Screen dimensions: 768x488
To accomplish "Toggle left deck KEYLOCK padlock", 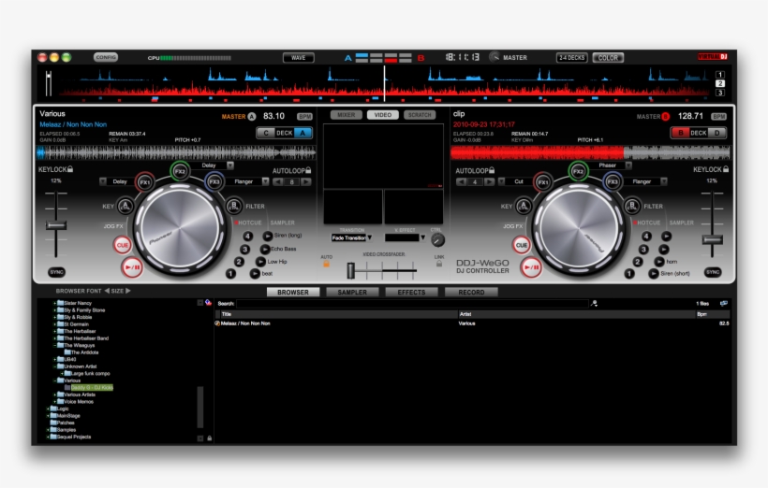I will 70,169.
